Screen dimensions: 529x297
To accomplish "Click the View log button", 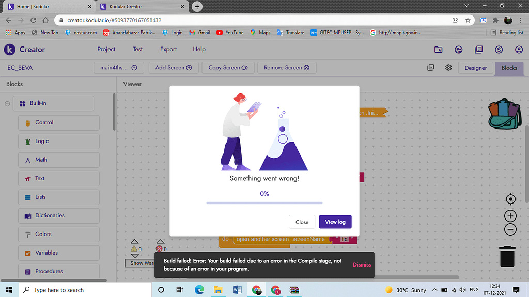I will [335, 222].
